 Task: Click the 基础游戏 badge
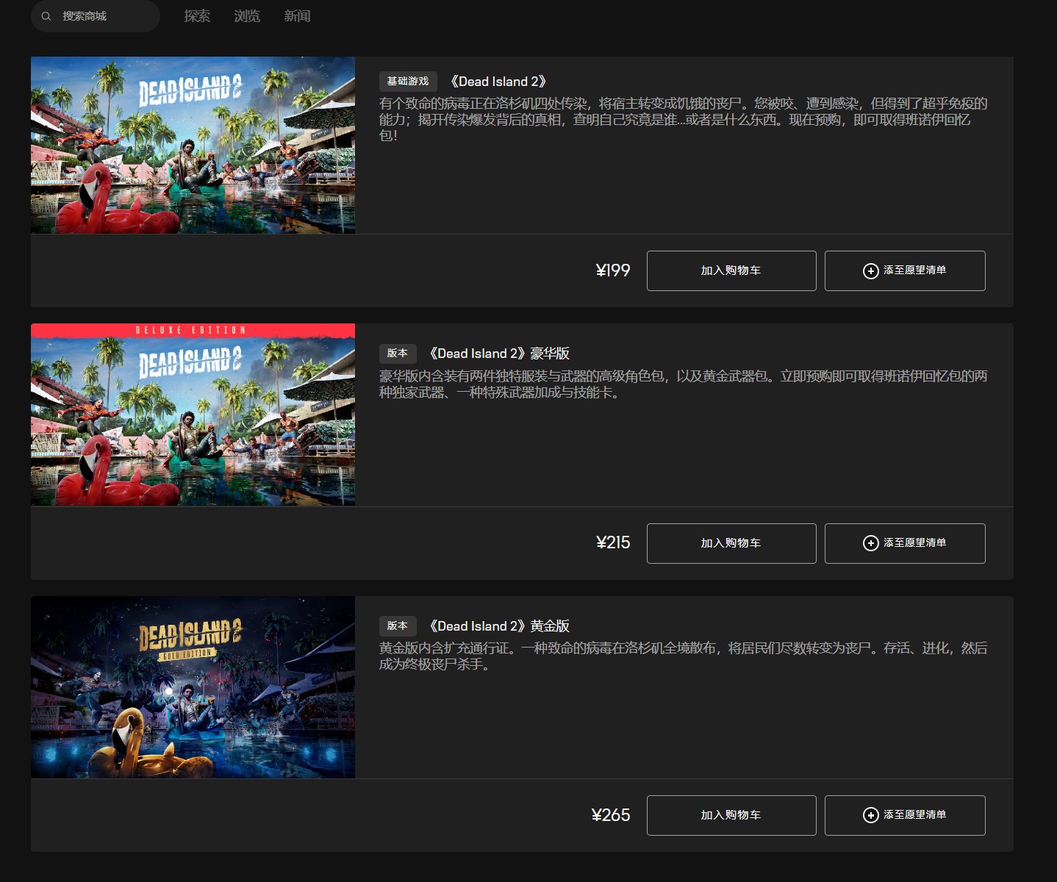(x=408, y=82)
